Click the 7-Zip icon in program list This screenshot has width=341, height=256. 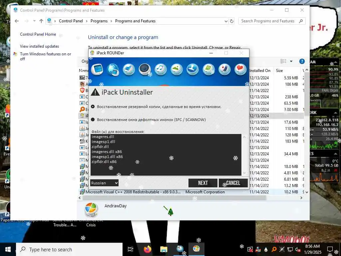click(x=82, y=78)
